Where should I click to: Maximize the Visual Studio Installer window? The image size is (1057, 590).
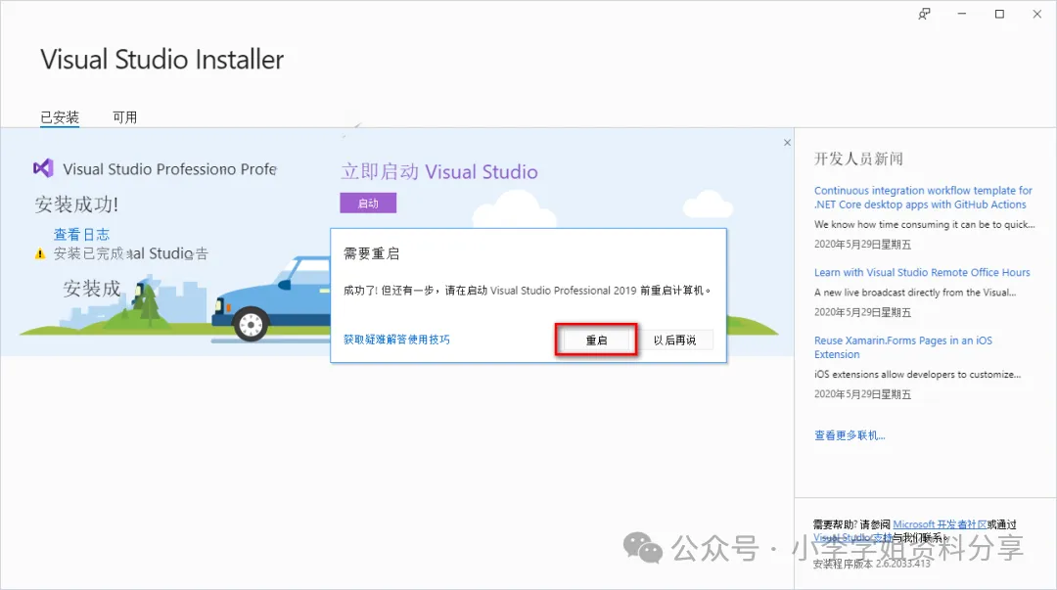pyautogui.click(x=999, y=14)
